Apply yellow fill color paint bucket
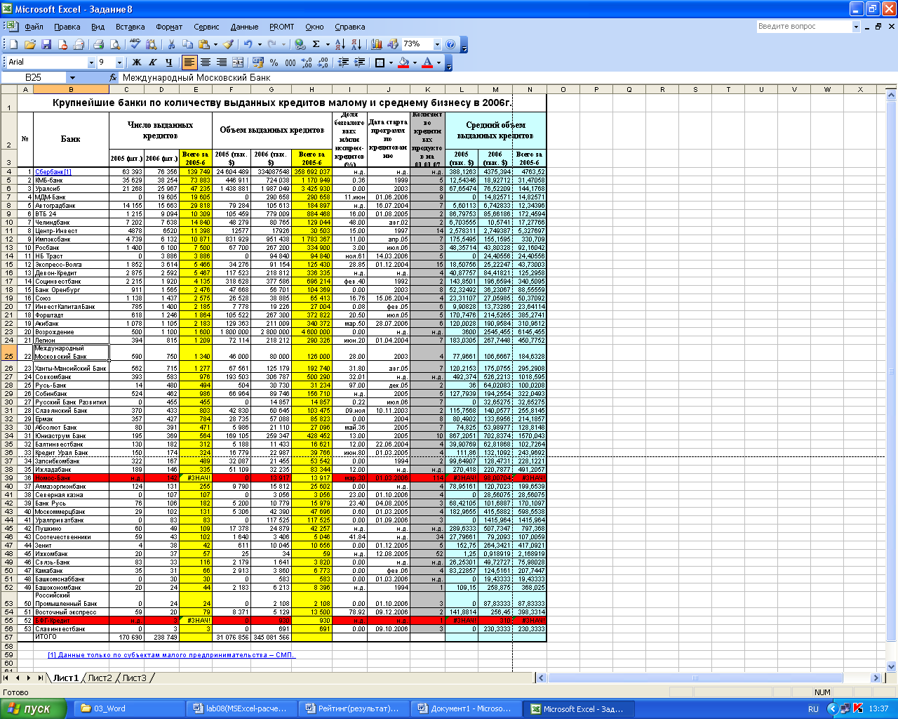898x719 pixels. tap(403, 62)
